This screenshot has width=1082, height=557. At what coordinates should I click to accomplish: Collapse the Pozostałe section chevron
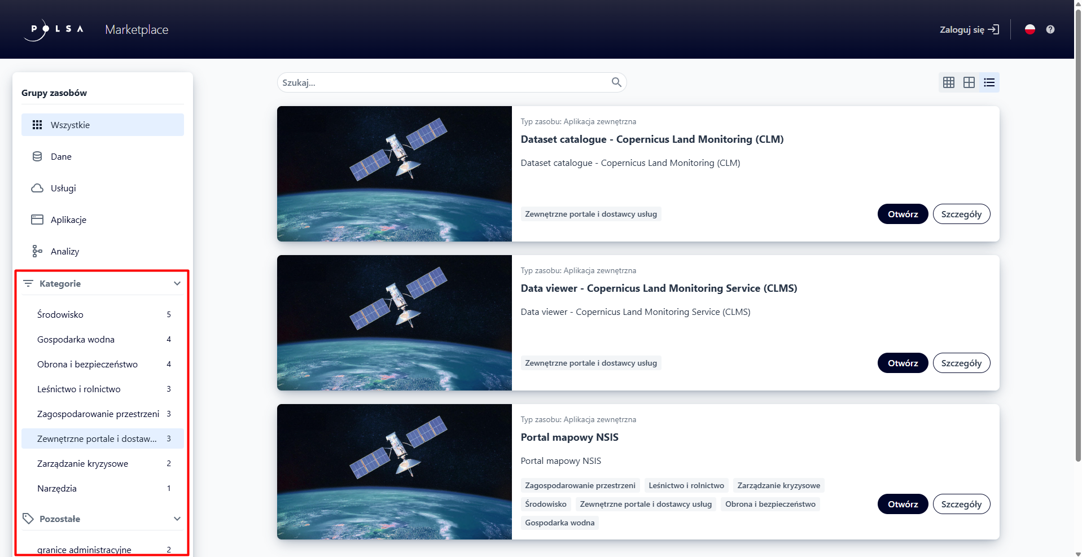click(177, 519)
